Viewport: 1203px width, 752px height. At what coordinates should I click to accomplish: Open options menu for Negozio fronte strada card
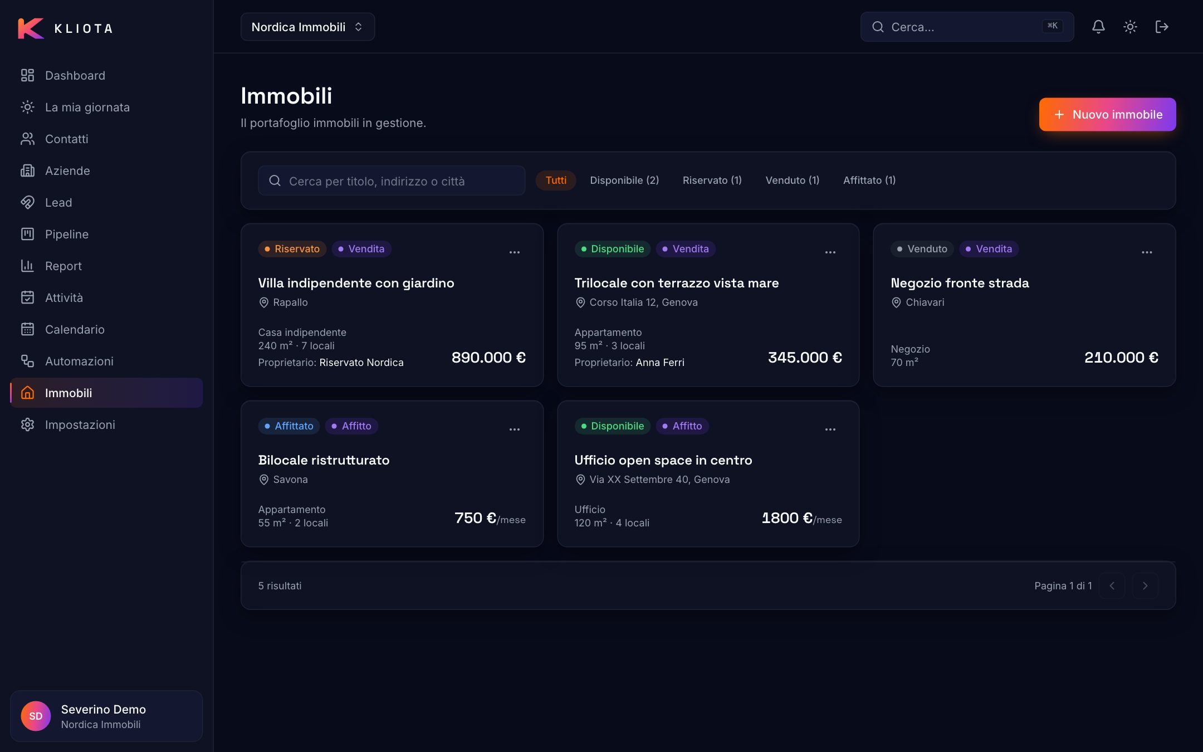click(1147, 252)
